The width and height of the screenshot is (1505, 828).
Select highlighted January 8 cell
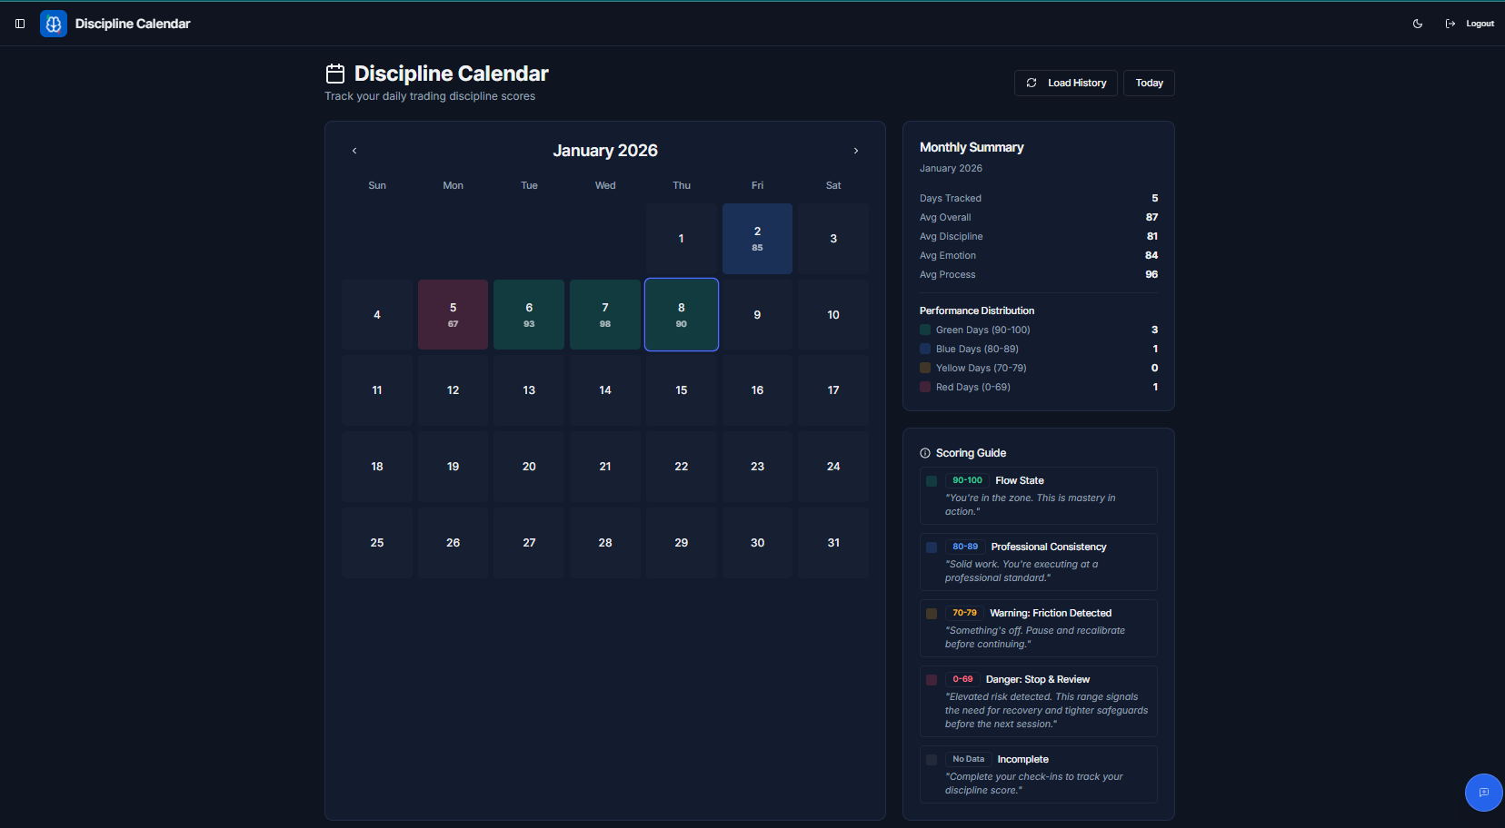[682, 314]
